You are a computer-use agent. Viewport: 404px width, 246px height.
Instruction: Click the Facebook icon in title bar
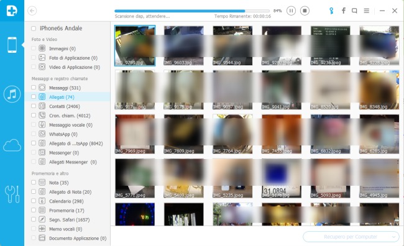343,11
